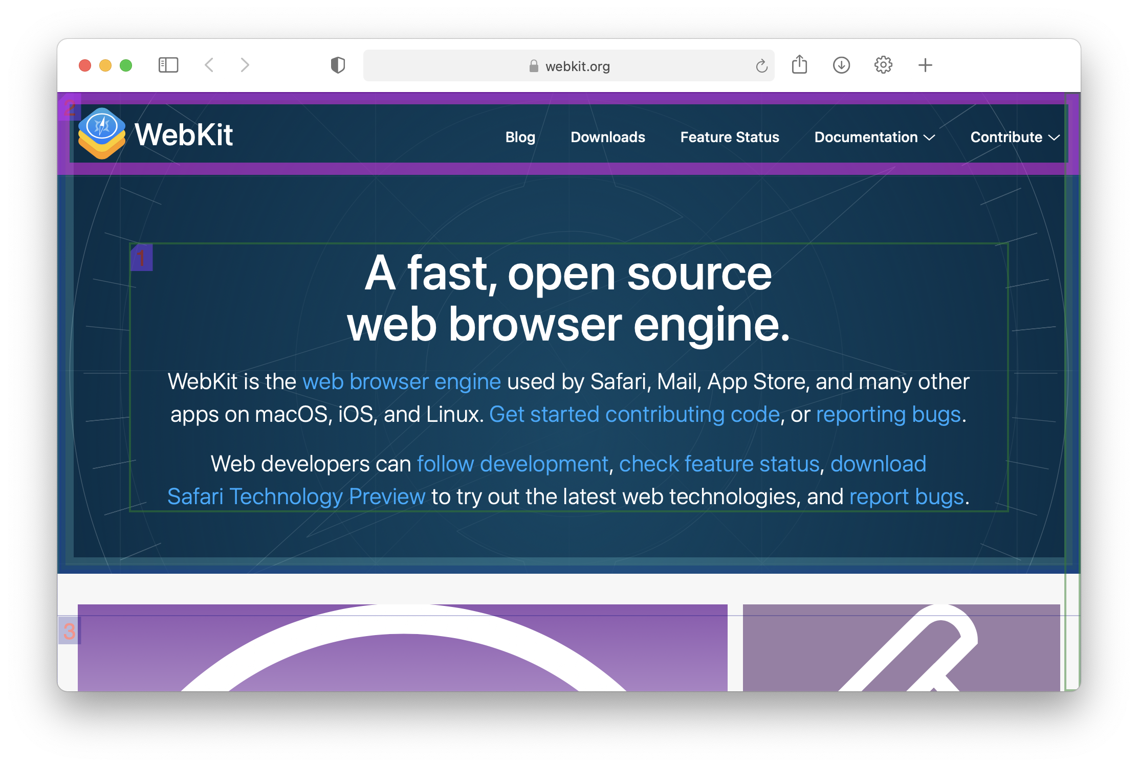Add a new tab with the plus icon
1138x767 pixels.
coord(925,65)
